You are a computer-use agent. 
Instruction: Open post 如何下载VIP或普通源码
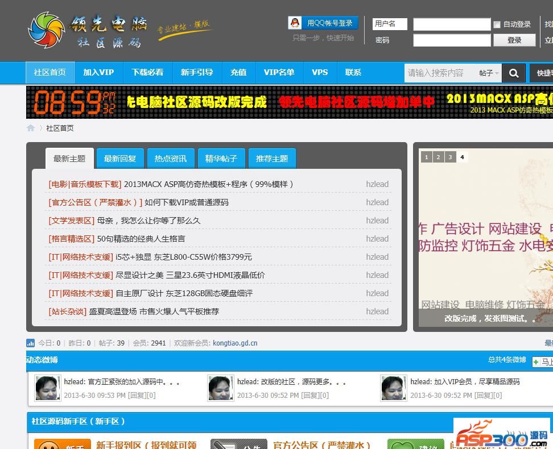tap(187, 203)
